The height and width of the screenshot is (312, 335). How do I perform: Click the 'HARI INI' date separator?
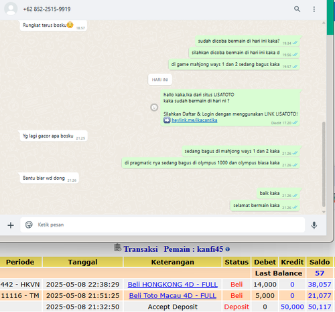point(160,80)
